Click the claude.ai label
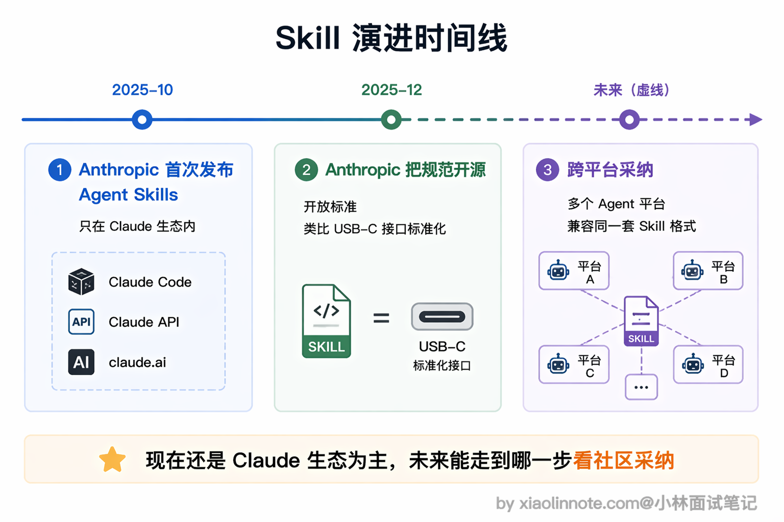This screenshot has height=522, width=784. click(137, 362)
